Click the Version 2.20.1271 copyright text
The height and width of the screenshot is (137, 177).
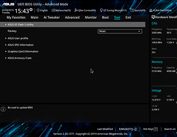point(91,134)
